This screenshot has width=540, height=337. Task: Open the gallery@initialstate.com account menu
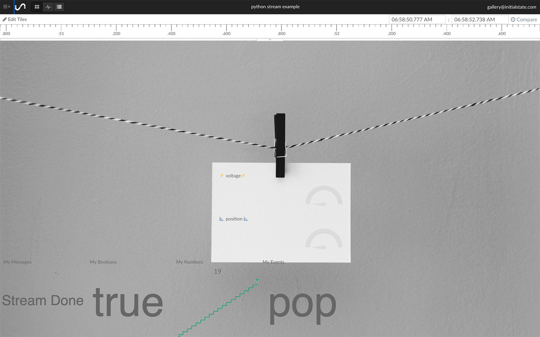pos(511,7)
